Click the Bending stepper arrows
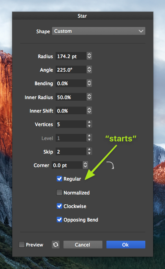 (x=89, y=83)
